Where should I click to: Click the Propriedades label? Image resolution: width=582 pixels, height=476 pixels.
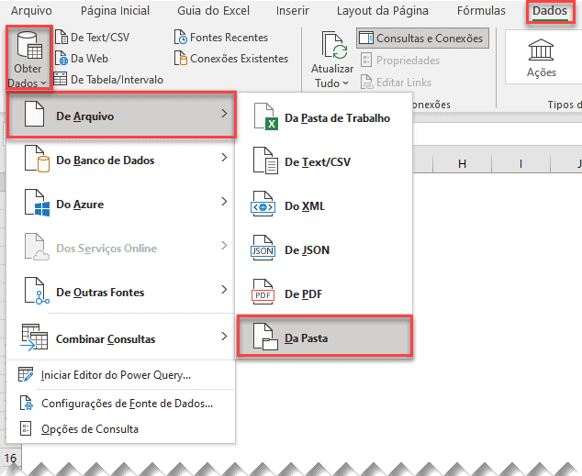408,60
